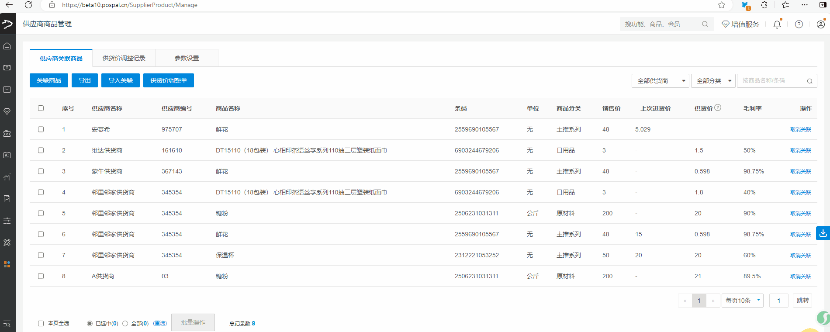830x332 pixels.
Task: Switch to 供货价调整记录 tab
Action: 124,58
